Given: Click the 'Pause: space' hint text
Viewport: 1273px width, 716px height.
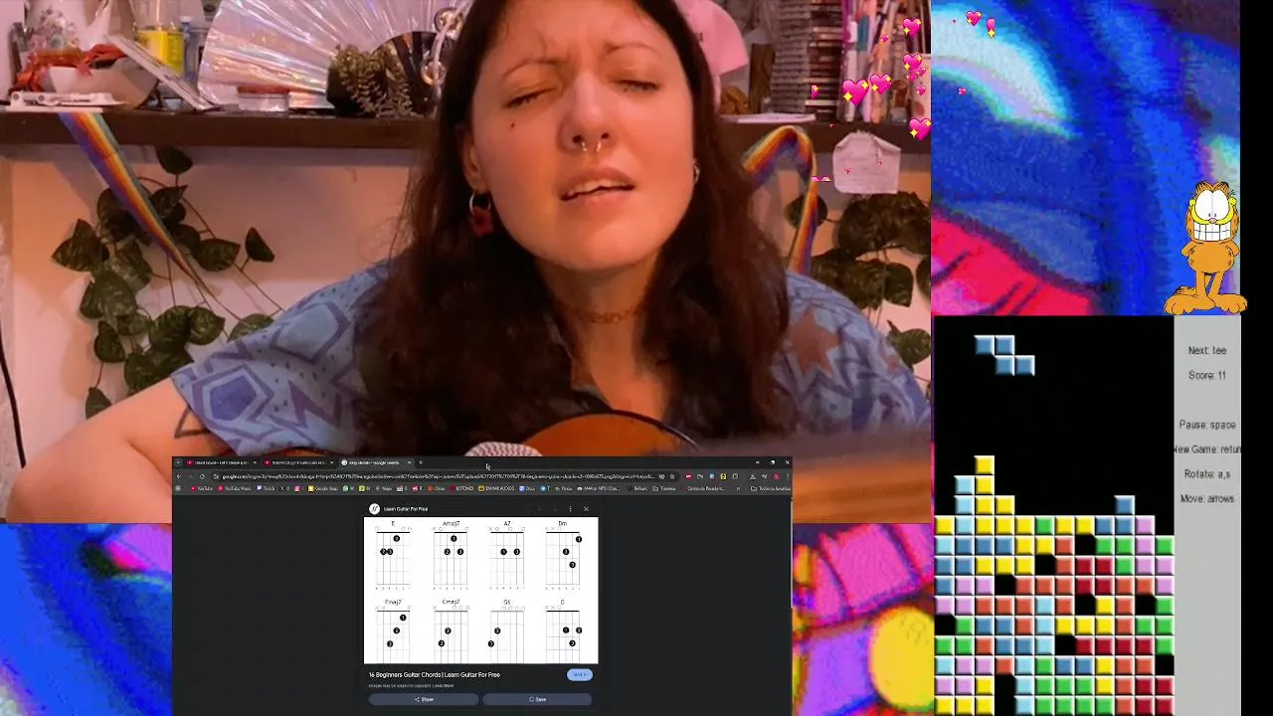Looking at the screenshot, I should pyautogui.click(x=1207, y=425).
